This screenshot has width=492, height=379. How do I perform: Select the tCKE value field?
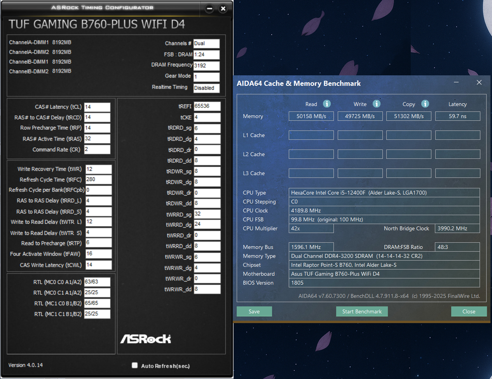208,117
